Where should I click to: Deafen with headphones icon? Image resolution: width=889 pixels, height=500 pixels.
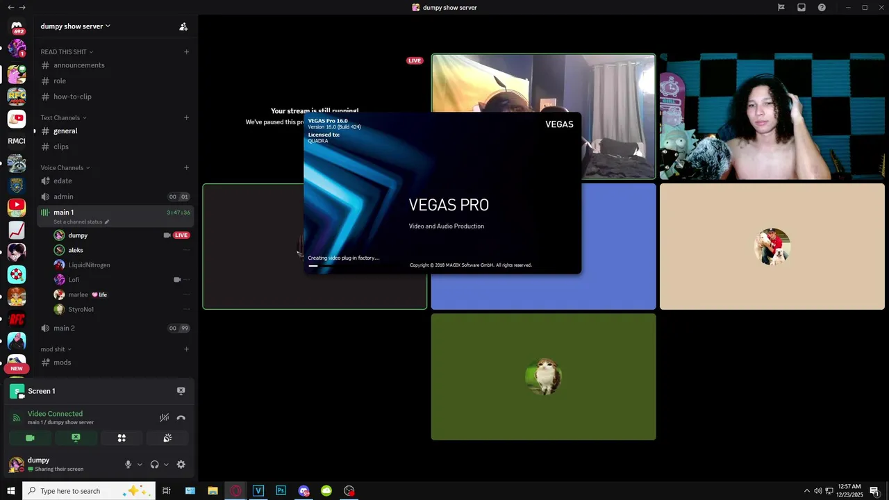154,465
